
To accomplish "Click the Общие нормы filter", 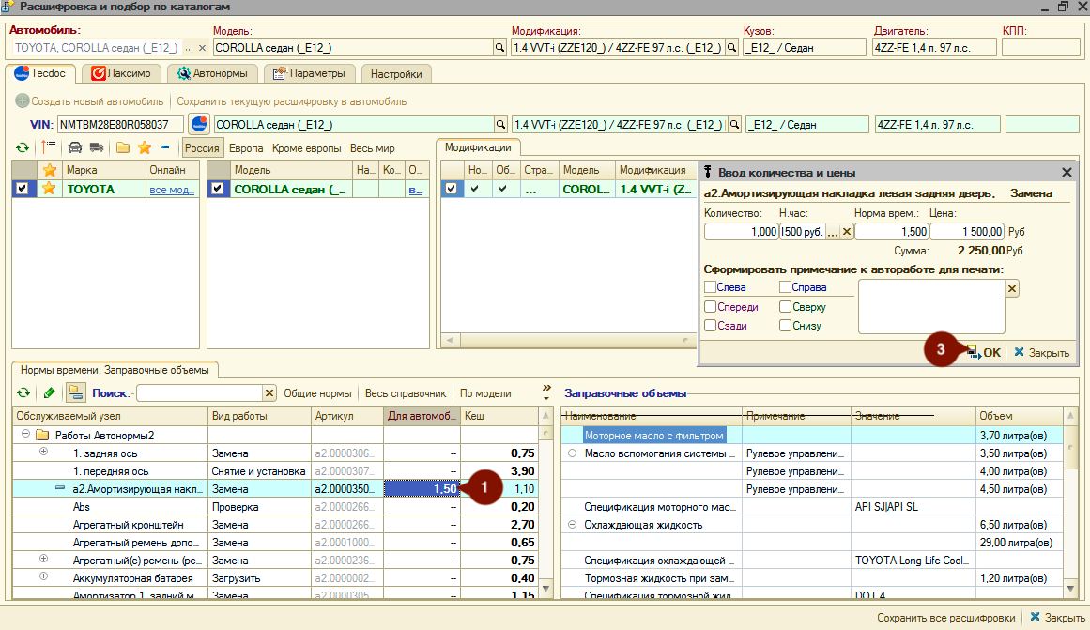I will [x=317, y=392].
